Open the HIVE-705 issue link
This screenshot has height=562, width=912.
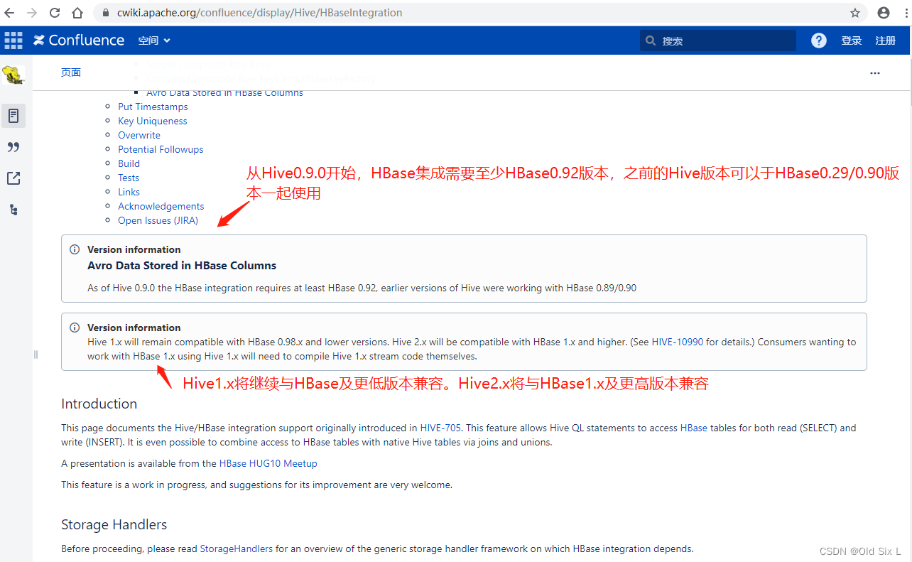pos(440,428)
